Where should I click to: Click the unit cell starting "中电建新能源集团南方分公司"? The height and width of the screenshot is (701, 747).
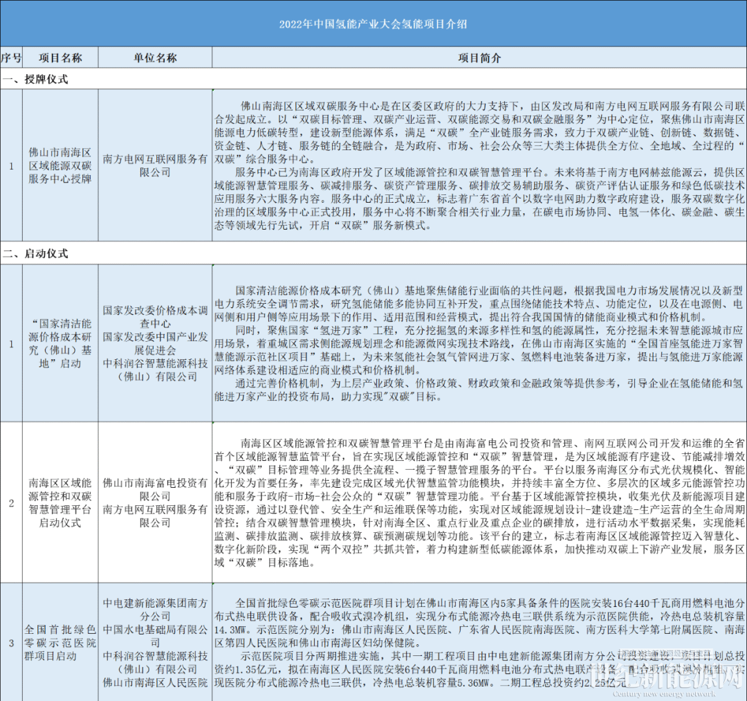pos(155,642)
